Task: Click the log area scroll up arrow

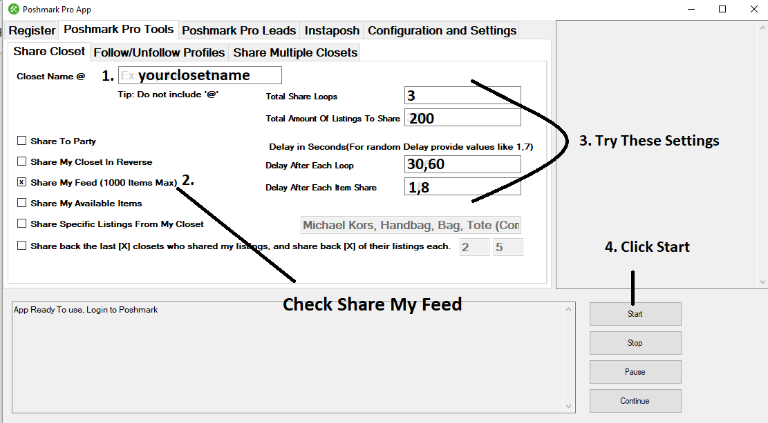Action: (x=569, y=309)
